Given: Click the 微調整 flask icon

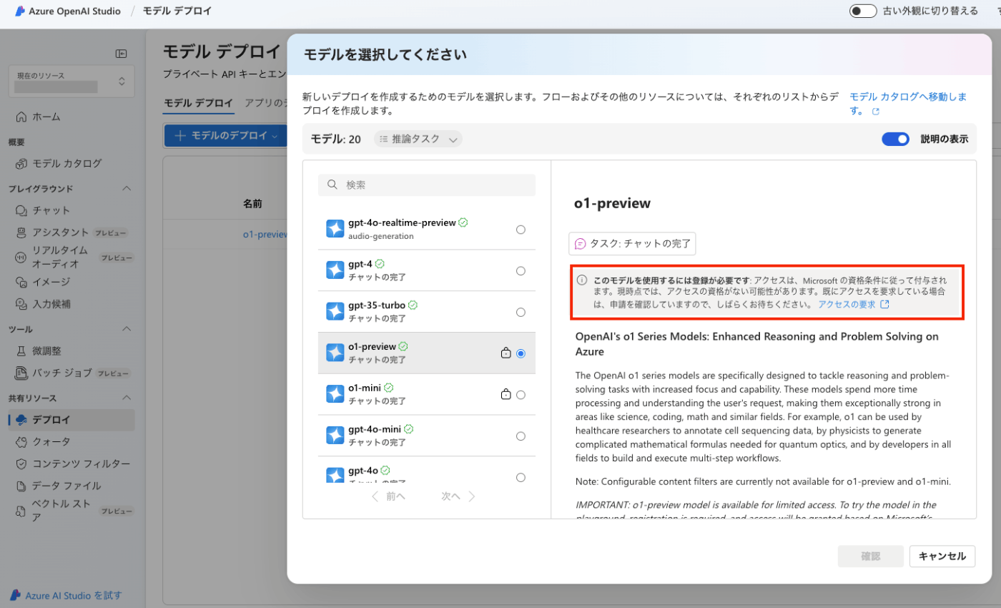Looking at the screenshot, I should [x=21, y=350].
